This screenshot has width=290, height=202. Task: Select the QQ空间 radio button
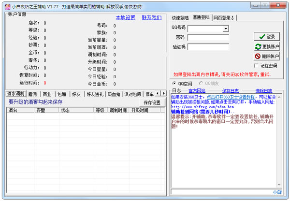click(x=174, y=84)
